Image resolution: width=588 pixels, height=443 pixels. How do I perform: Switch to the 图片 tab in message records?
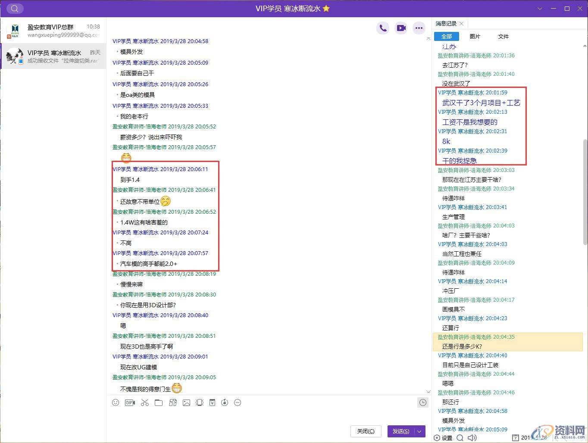(x=475, y=36)
